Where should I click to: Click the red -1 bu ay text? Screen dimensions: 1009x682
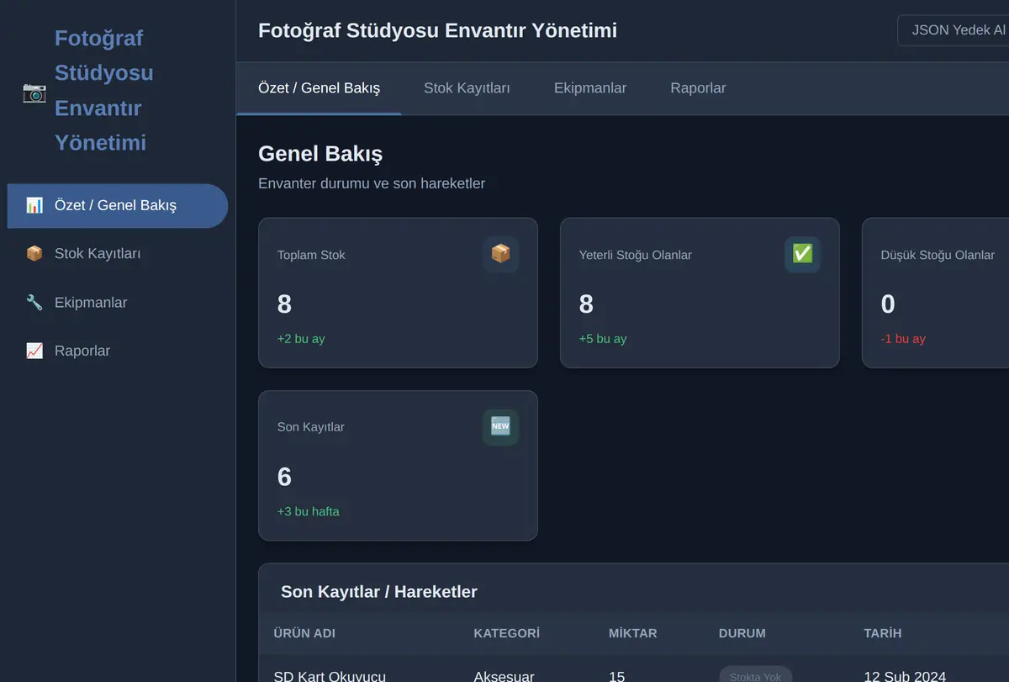coord(903,339)
